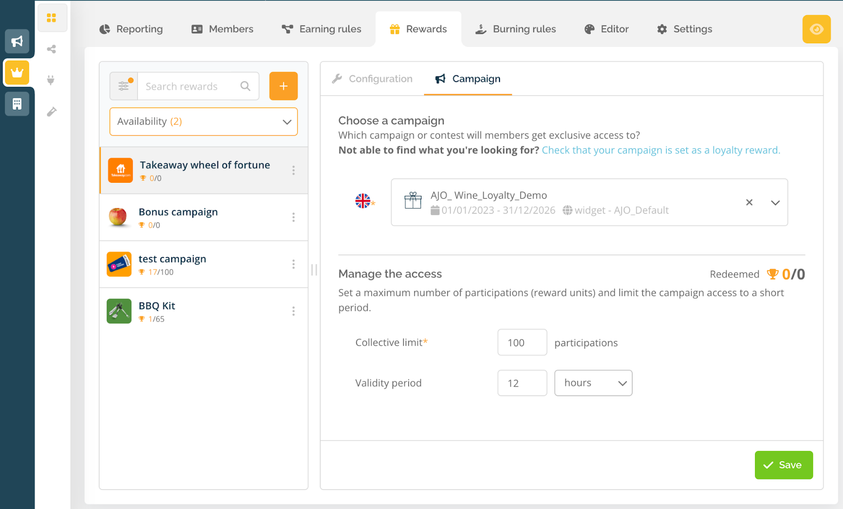Open the Earning rules tab

click(322, 29)
